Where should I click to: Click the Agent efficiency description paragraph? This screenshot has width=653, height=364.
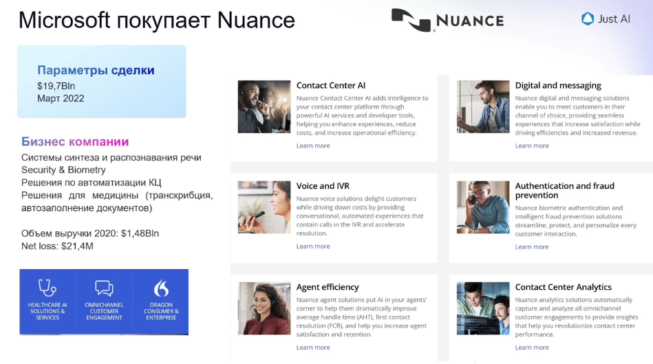[x=361, y=317]
